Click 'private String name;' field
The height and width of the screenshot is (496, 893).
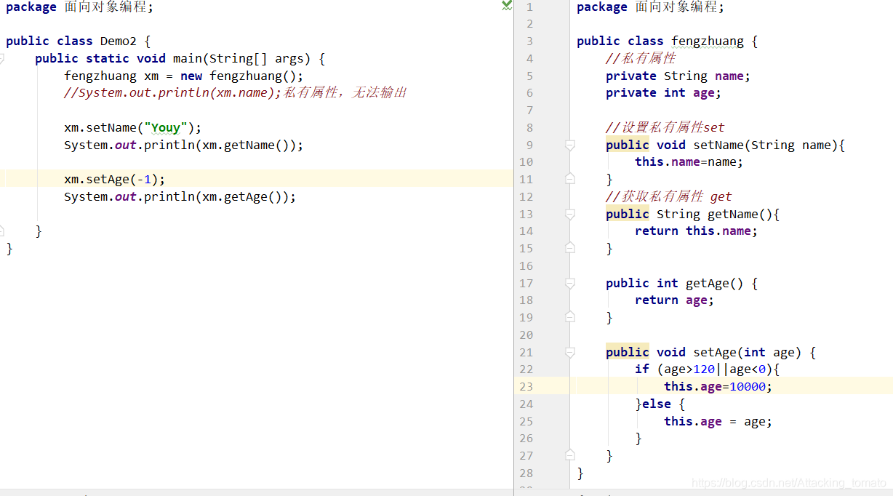(678, 76)
